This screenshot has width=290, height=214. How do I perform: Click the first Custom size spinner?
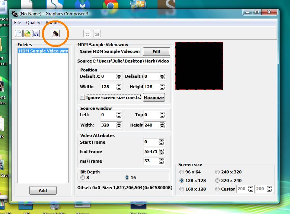coord(251,189)
